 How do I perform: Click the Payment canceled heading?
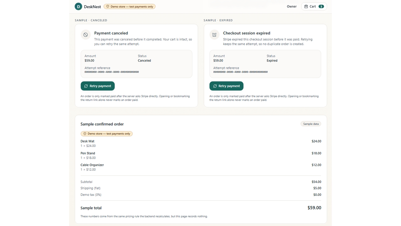point(111,33)
